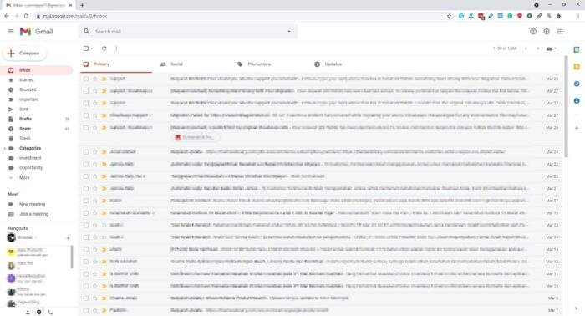Open Calendar in the side panel

(x=577, y=49)
